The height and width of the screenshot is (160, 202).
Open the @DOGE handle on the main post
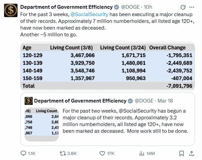[x=130, y=7]
